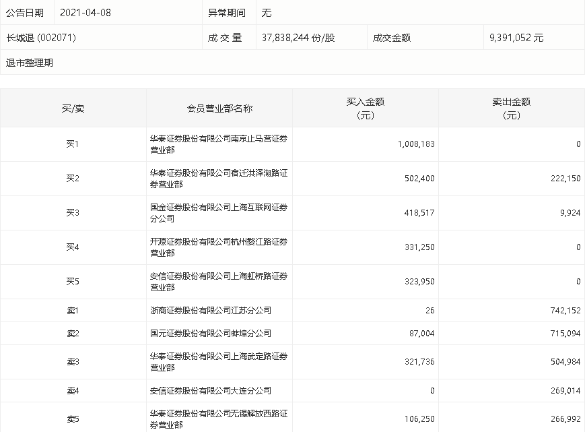Click 华泰证券南京止马营证券营业部 name
The height and width of the screenshot is (432, 585).
[219, 144]
